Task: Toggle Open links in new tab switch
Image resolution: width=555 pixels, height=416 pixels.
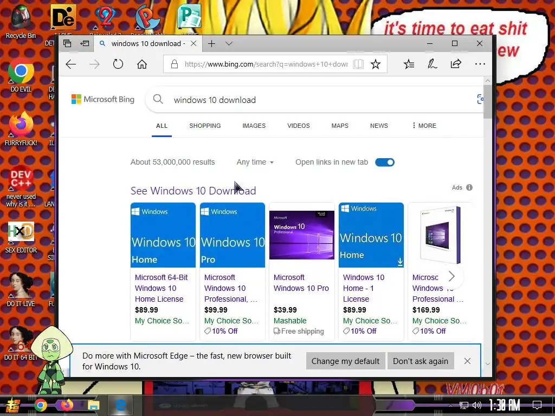Action: (x=385, y=162)
